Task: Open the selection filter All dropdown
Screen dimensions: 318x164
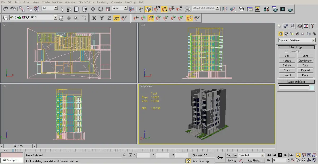Action: coord(50,8)
